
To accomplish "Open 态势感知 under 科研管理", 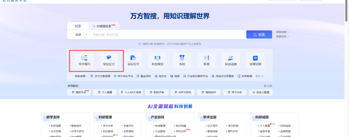I will (x=129, y=131).
